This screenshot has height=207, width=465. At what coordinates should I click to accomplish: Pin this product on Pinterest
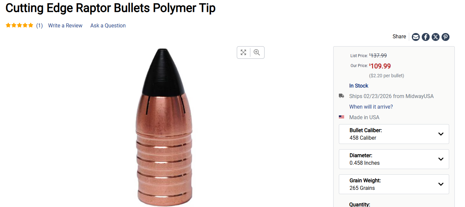(x=446, y=37)
